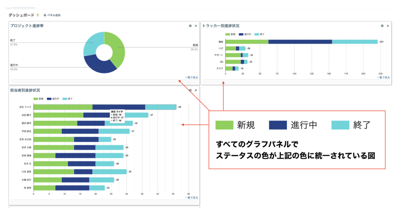Click the green segment of 赤石 ライチ bar
The width and height of the screenshot is (400, 215).
(x=62, y=107)
